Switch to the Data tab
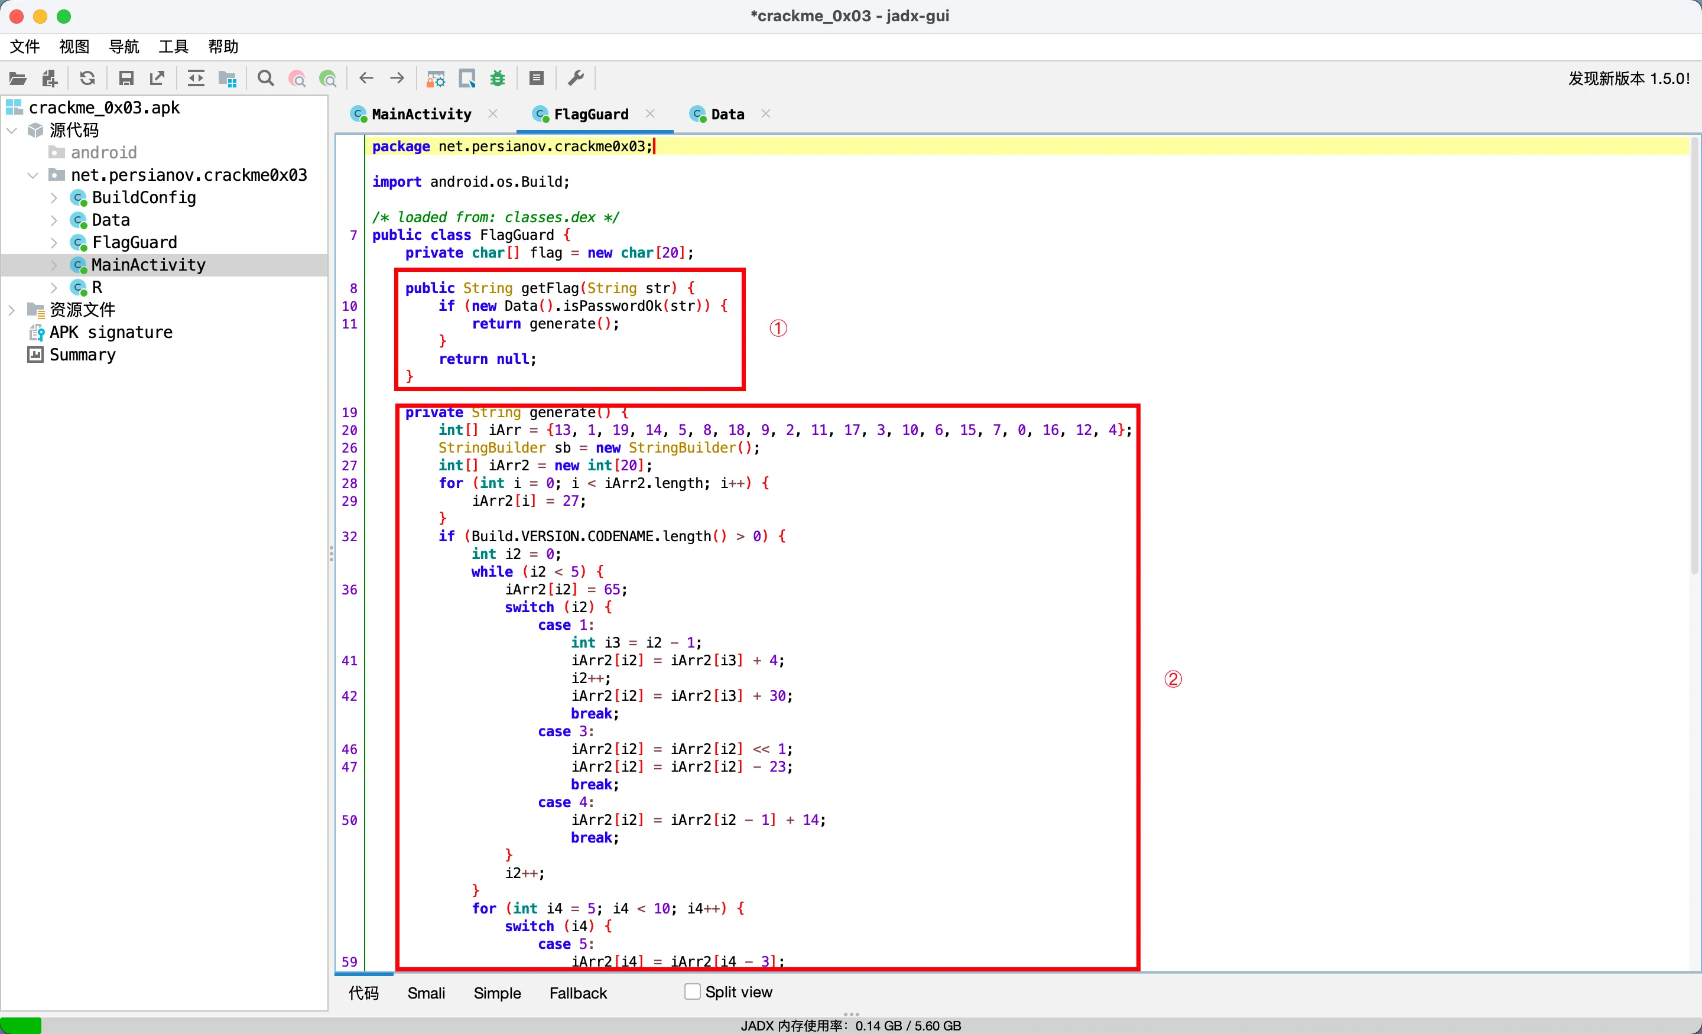 727,114
